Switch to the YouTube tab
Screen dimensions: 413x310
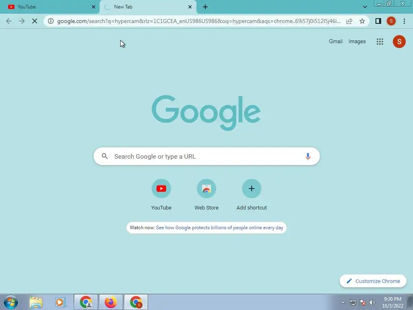pos(49,7)
